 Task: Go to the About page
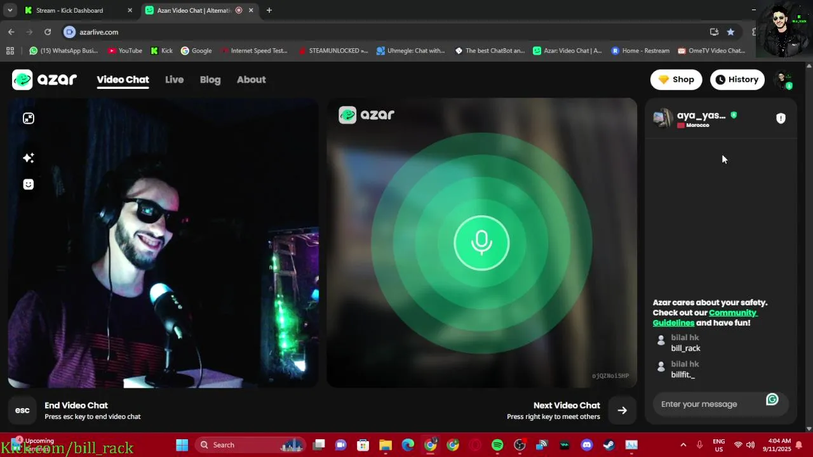251,79
